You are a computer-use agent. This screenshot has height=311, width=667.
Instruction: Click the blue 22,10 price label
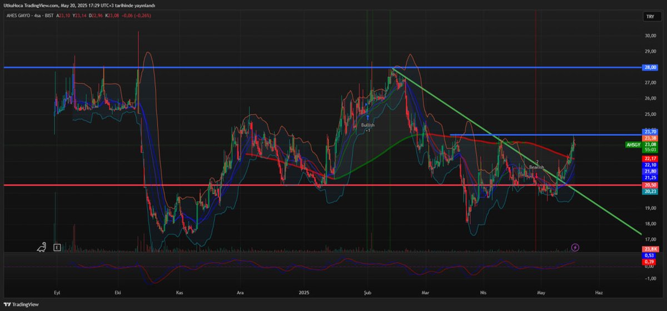(x=650, y=165)
